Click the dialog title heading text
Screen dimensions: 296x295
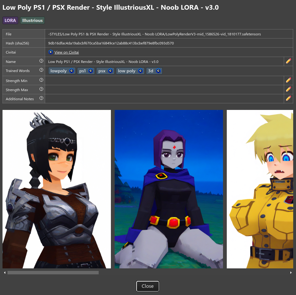click(x=111, y=8)
